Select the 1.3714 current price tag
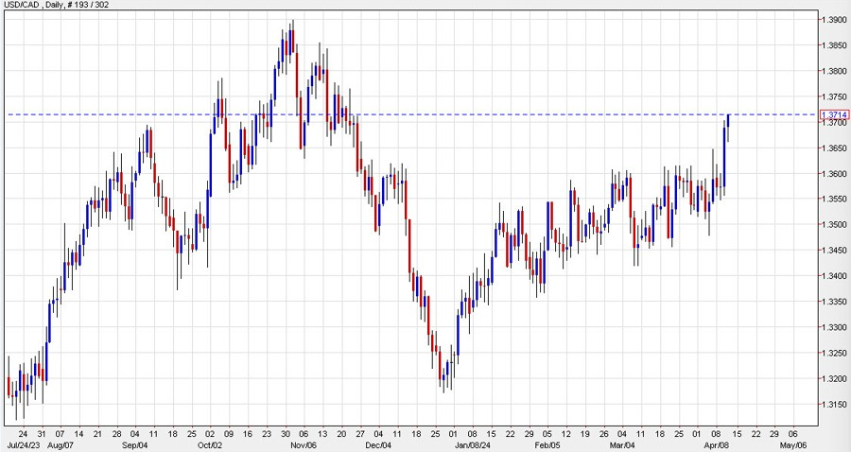Viewport: 851px width, 452px height. pyautogui.click(x=835, y=114)
